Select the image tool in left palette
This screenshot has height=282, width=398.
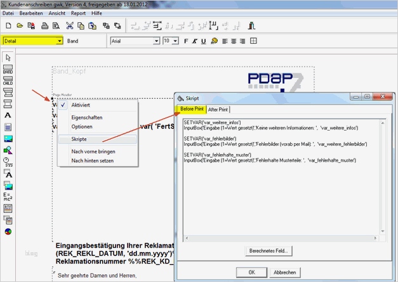click(x=8, y=139)
